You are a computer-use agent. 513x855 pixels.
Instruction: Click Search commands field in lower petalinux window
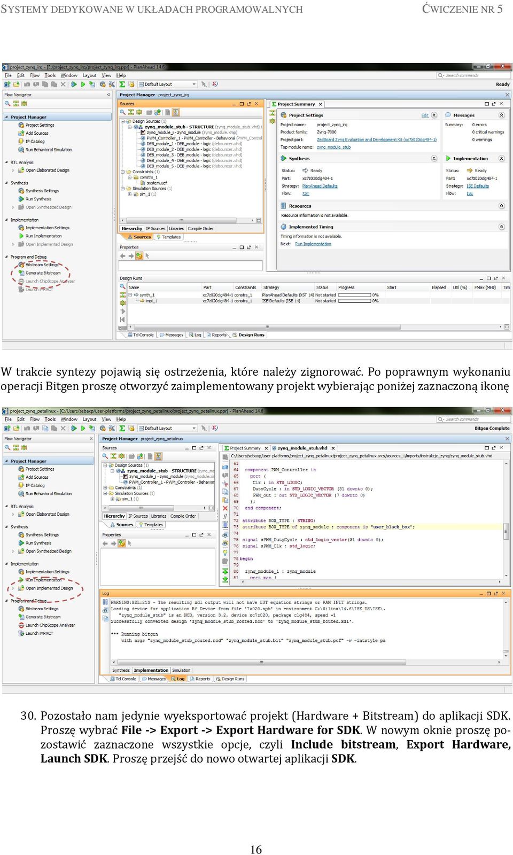[473, 419]
